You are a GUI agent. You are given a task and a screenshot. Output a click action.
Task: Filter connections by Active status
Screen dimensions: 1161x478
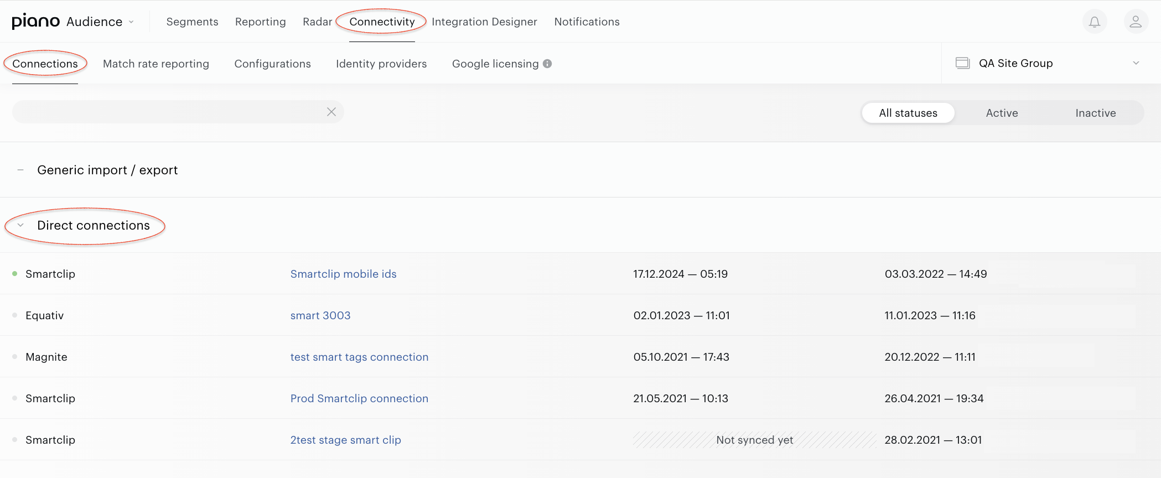pyautogui.click(x=1002, y=113)
